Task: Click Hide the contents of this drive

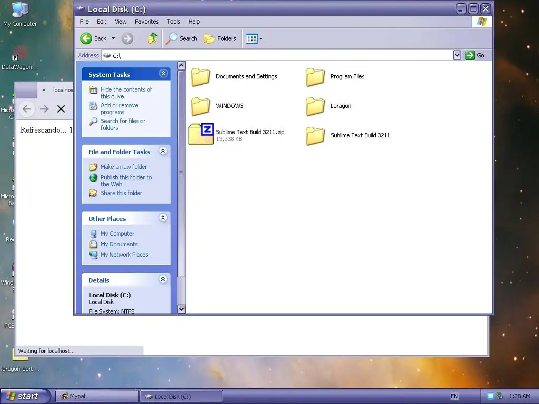Action: point(126,93)
